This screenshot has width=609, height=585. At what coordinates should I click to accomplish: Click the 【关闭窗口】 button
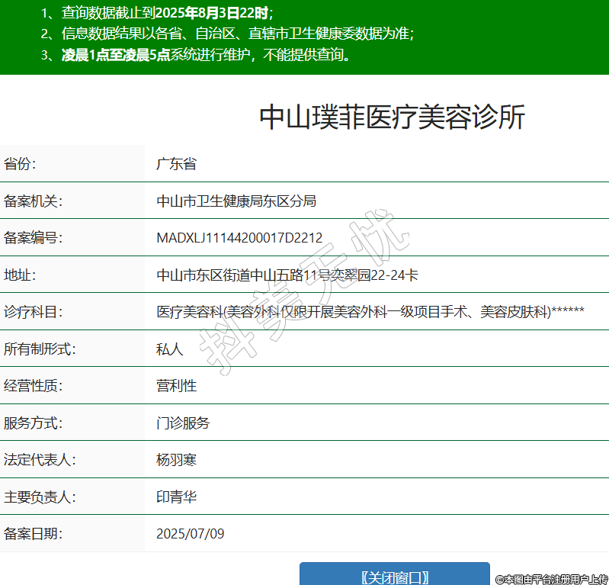[394, 576]
